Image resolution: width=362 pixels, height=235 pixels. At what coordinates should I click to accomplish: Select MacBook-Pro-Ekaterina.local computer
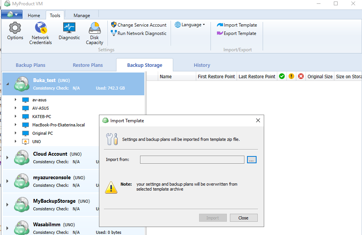click(x=58, y=125)
